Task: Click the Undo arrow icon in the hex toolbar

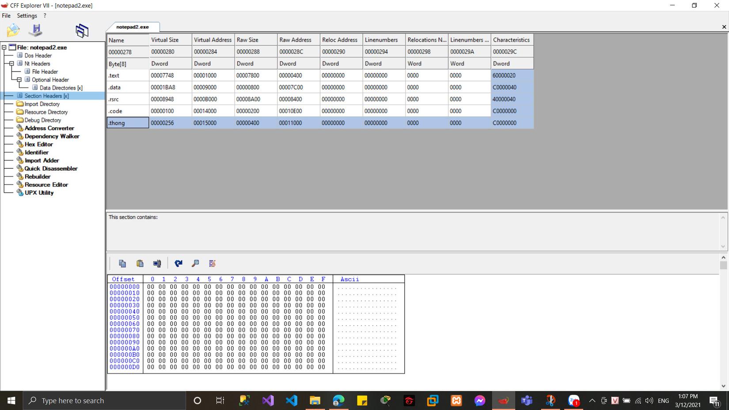Action: [x=178, y=263]
